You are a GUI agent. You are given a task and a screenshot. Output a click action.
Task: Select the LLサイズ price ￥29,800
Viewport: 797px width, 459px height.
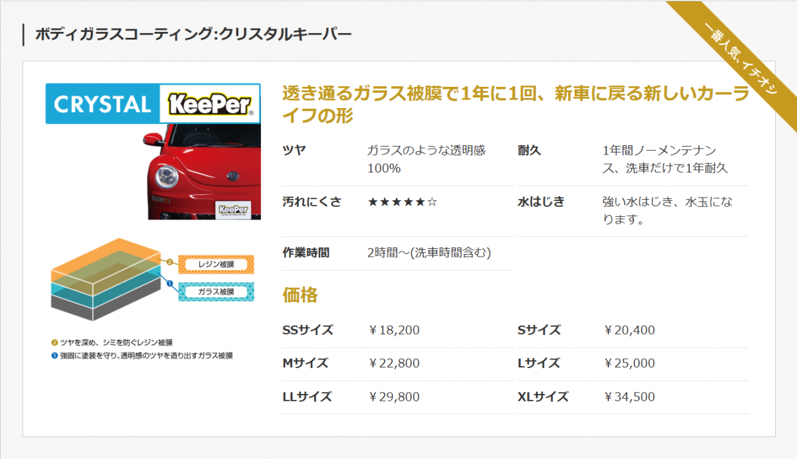pyautogui.click(x=394, y=397)
